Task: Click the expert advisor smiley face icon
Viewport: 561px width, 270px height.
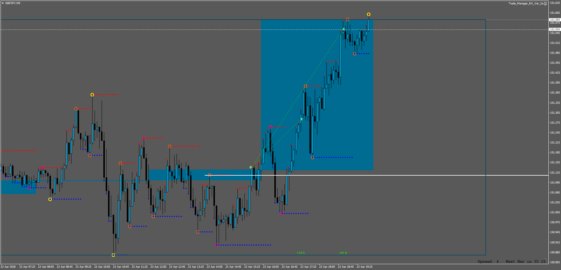Action: pos(545,4)
